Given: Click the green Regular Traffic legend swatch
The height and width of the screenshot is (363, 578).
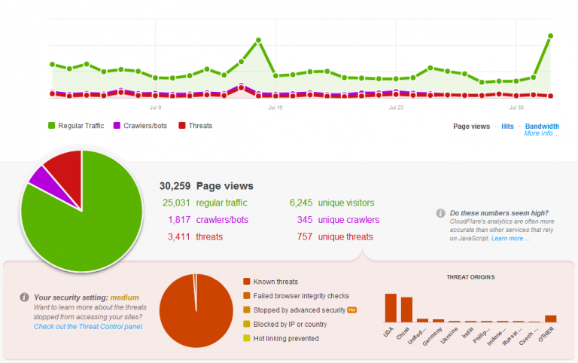Looking at the screenshot, I should tap(52, 126).
